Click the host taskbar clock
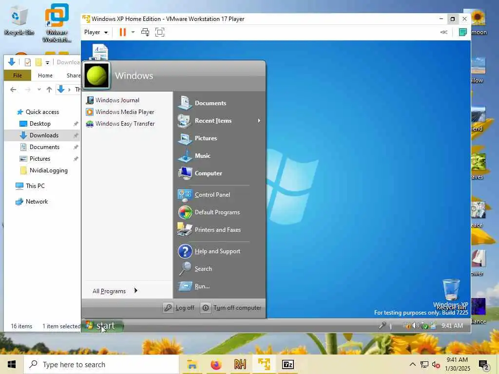Viewport: 499px width, 374px height. pyautogui.click(x=457, y=364)
